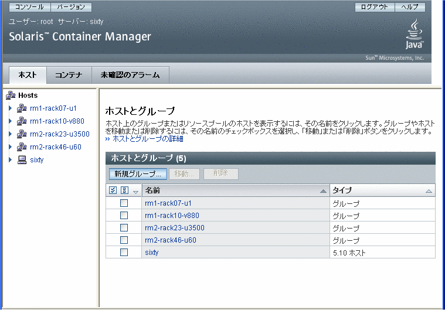The height and width of the screenshot is (310, 445).
Task: Check the box for rm2-rack46-u60 row
Action: coord(124,240)
